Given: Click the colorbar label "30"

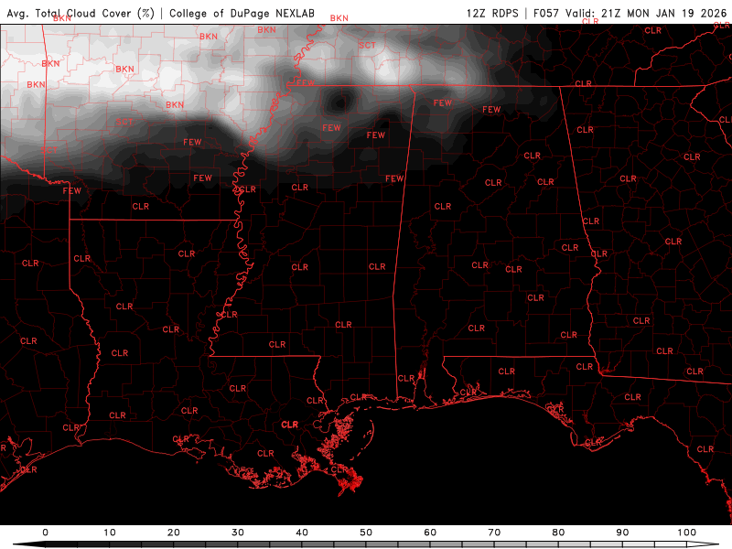Looking at the screenshot, I should (238, 533).
